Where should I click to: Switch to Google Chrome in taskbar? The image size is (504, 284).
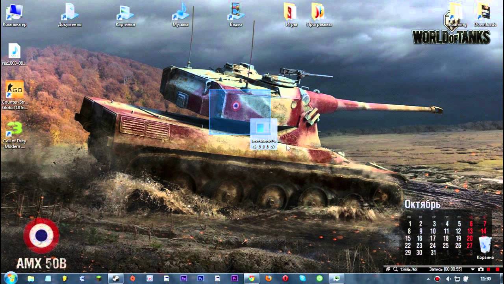coord(252,278)
